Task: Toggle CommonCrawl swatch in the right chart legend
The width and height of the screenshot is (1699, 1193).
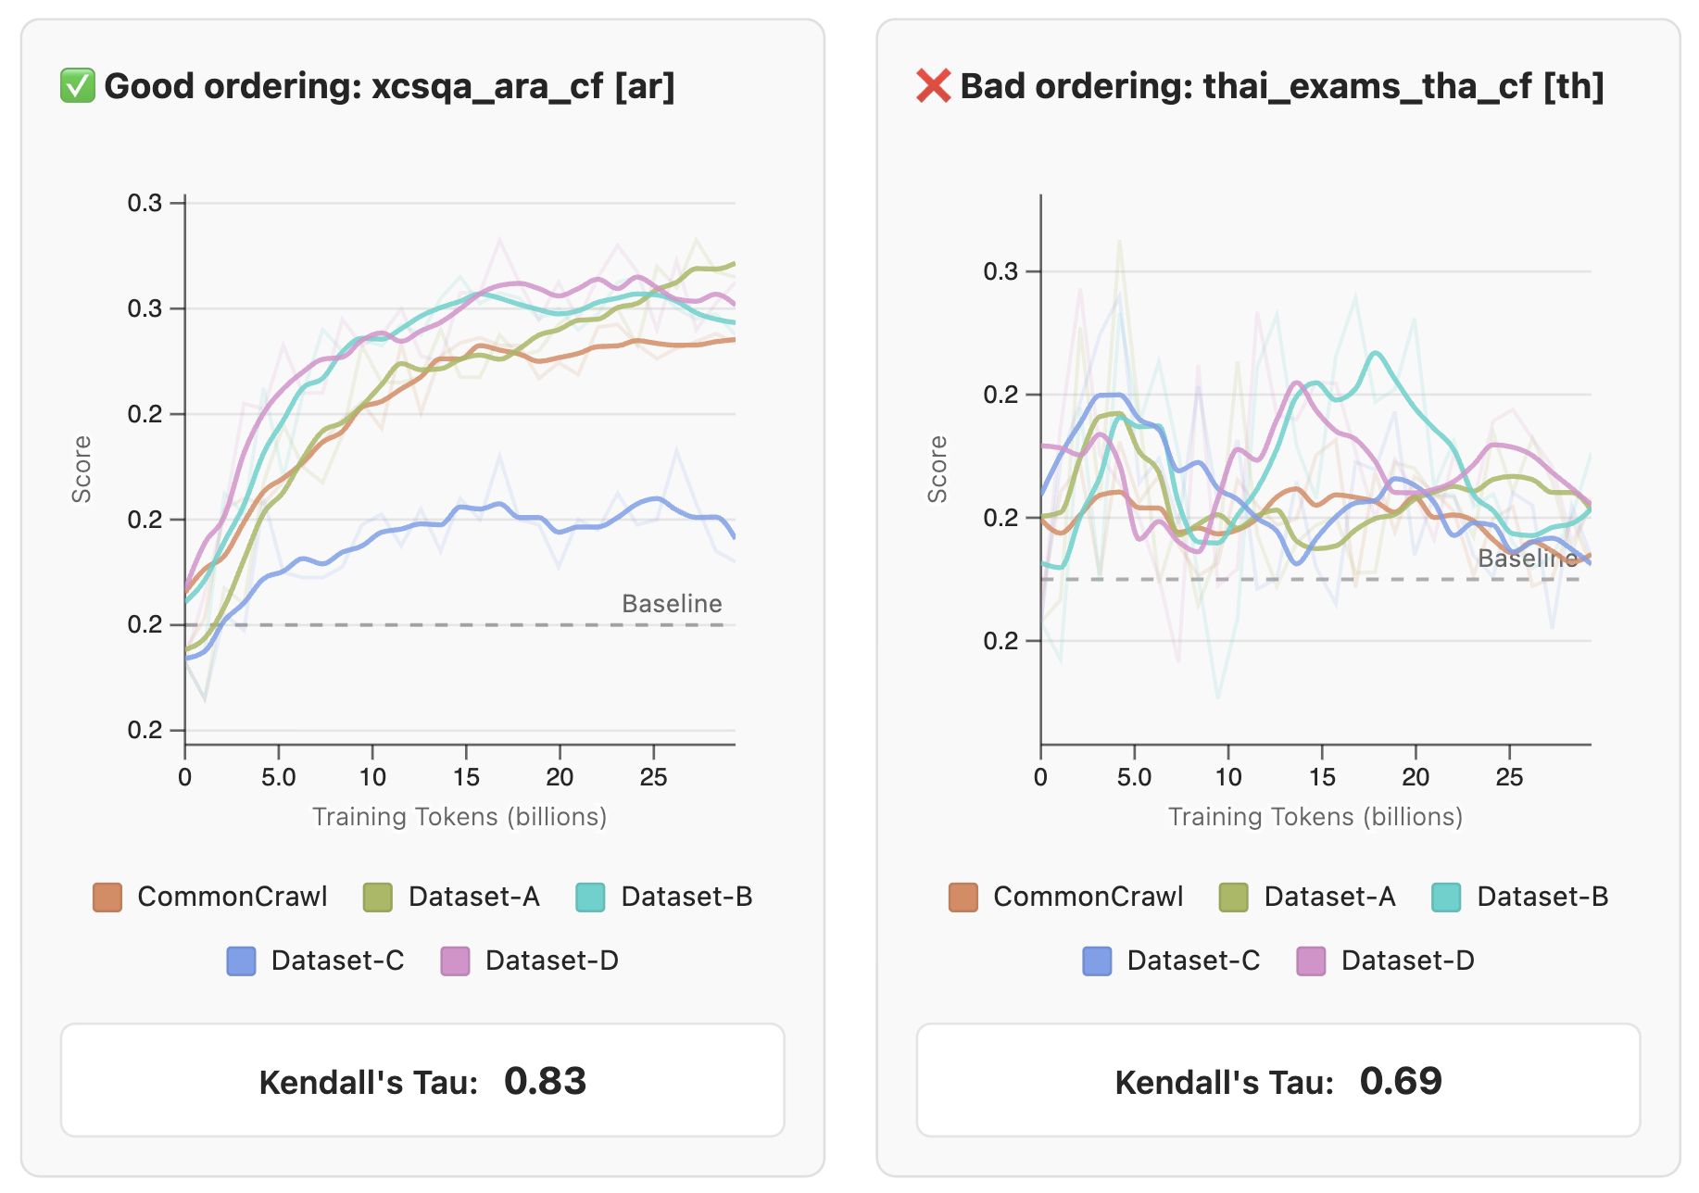Action: [963, 898]
